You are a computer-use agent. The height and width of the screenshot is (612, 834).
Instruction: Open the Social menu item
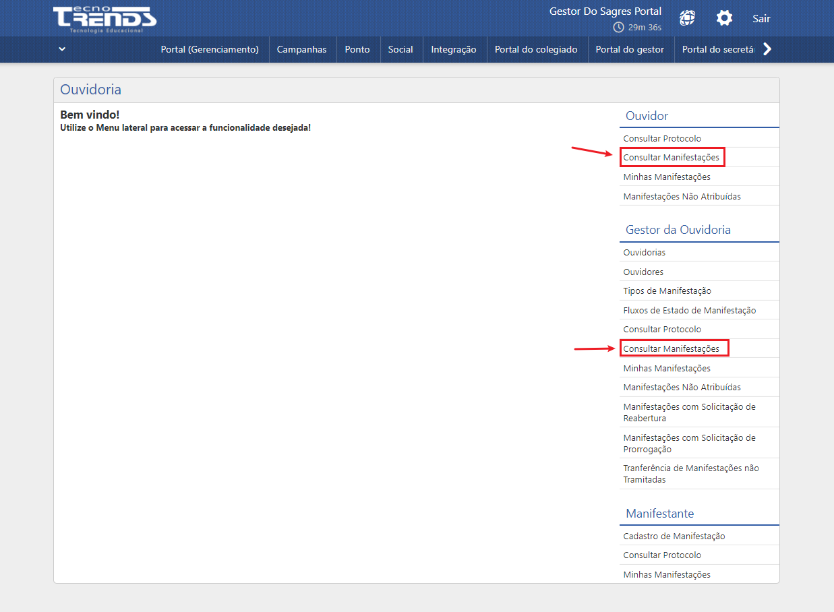coord(400,49)
